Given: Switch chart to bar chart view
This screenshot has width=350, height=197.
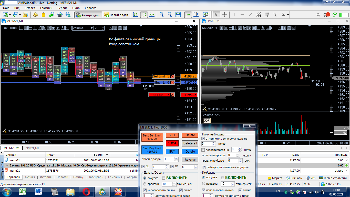Looking at the screenshot, I should (136, 15).
